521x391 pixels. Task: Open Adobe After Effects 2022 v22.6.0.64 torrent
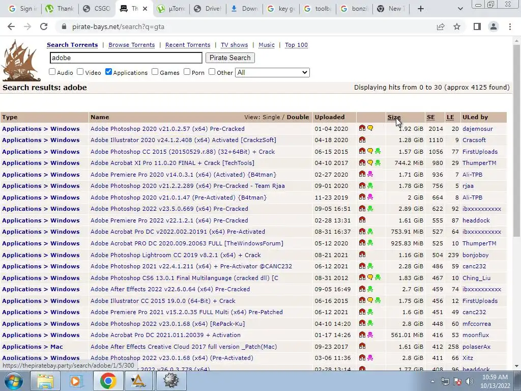point(170,289)
